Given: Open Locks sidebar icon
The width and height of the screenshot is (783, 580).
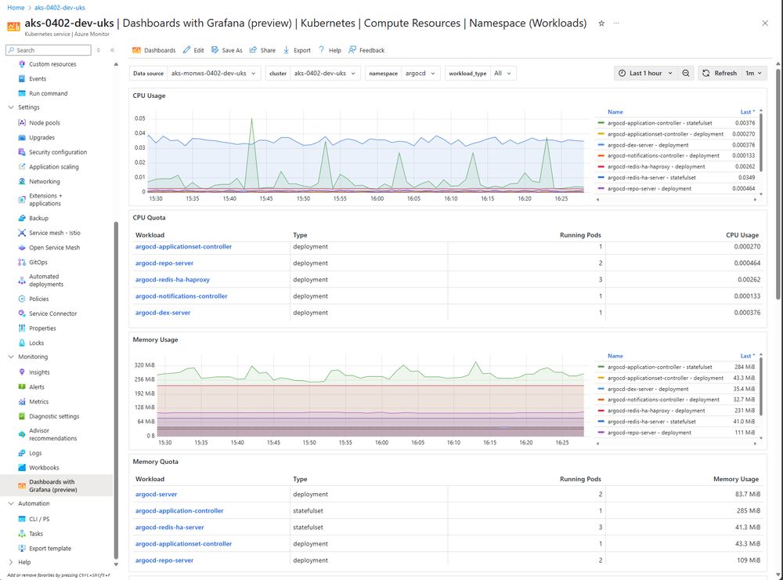Looking at the screenshot, I should click(21, 343).
